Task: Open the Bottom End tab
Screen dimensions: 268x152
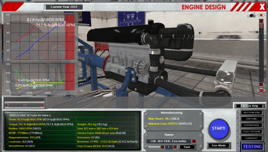Action: coord(252,112)
